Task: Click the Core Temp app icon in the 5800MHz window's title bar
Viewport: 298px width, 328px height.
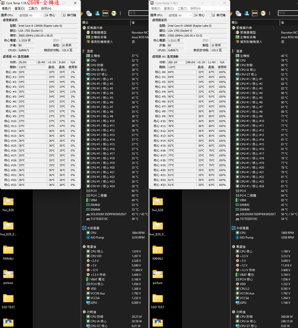Action: point(3,3)
